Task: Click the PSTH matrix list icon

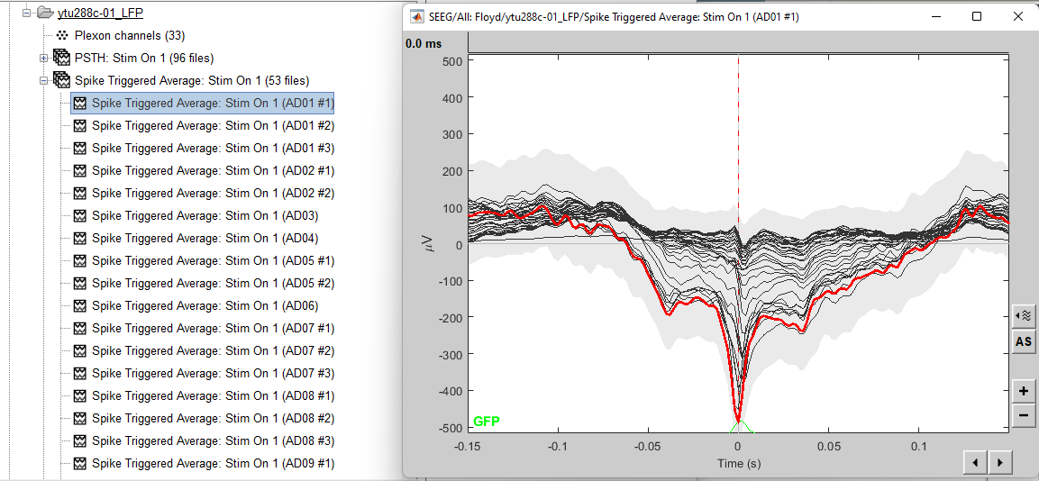Action: [61, 58]
